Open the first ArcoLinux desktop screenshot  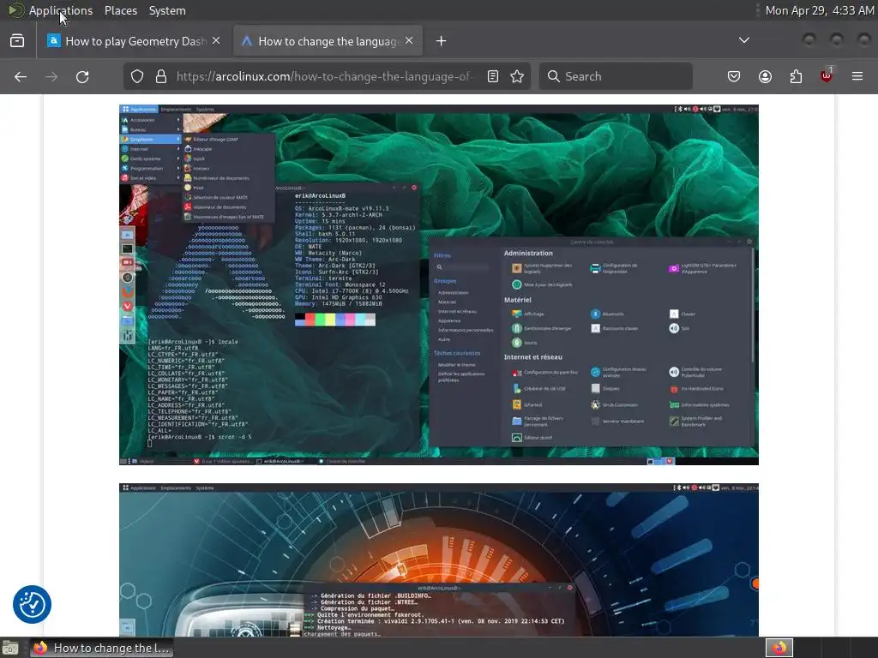[x=439, y=284]
